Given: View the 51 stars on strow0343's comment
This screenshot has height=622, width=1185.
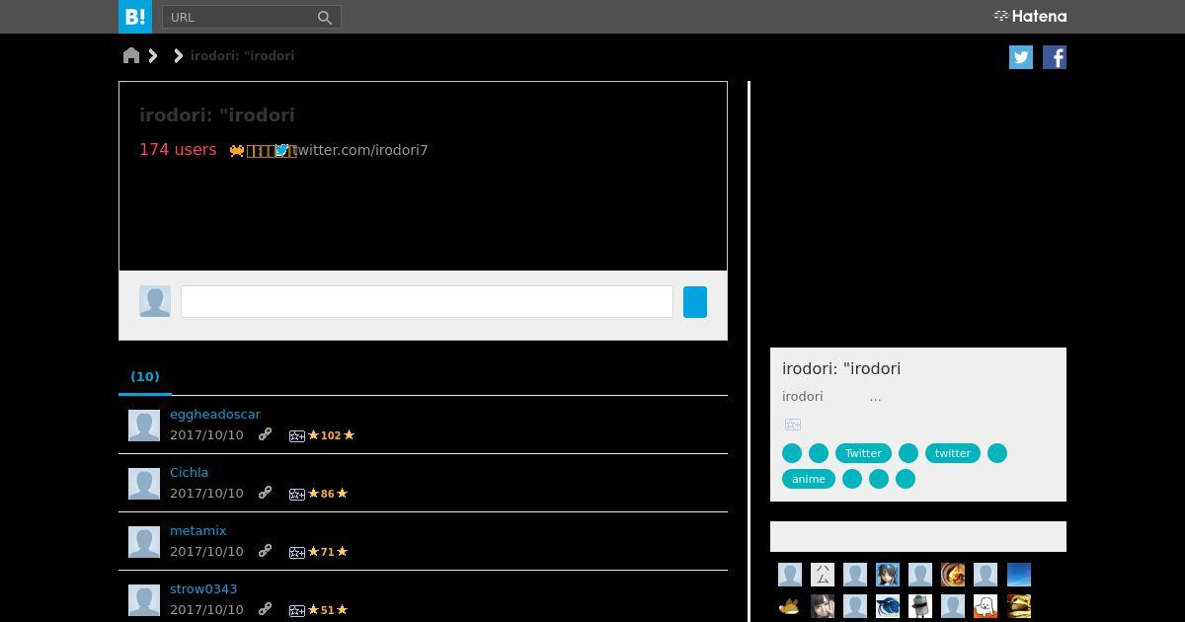Looking at the screenshot, I should 328,609.
